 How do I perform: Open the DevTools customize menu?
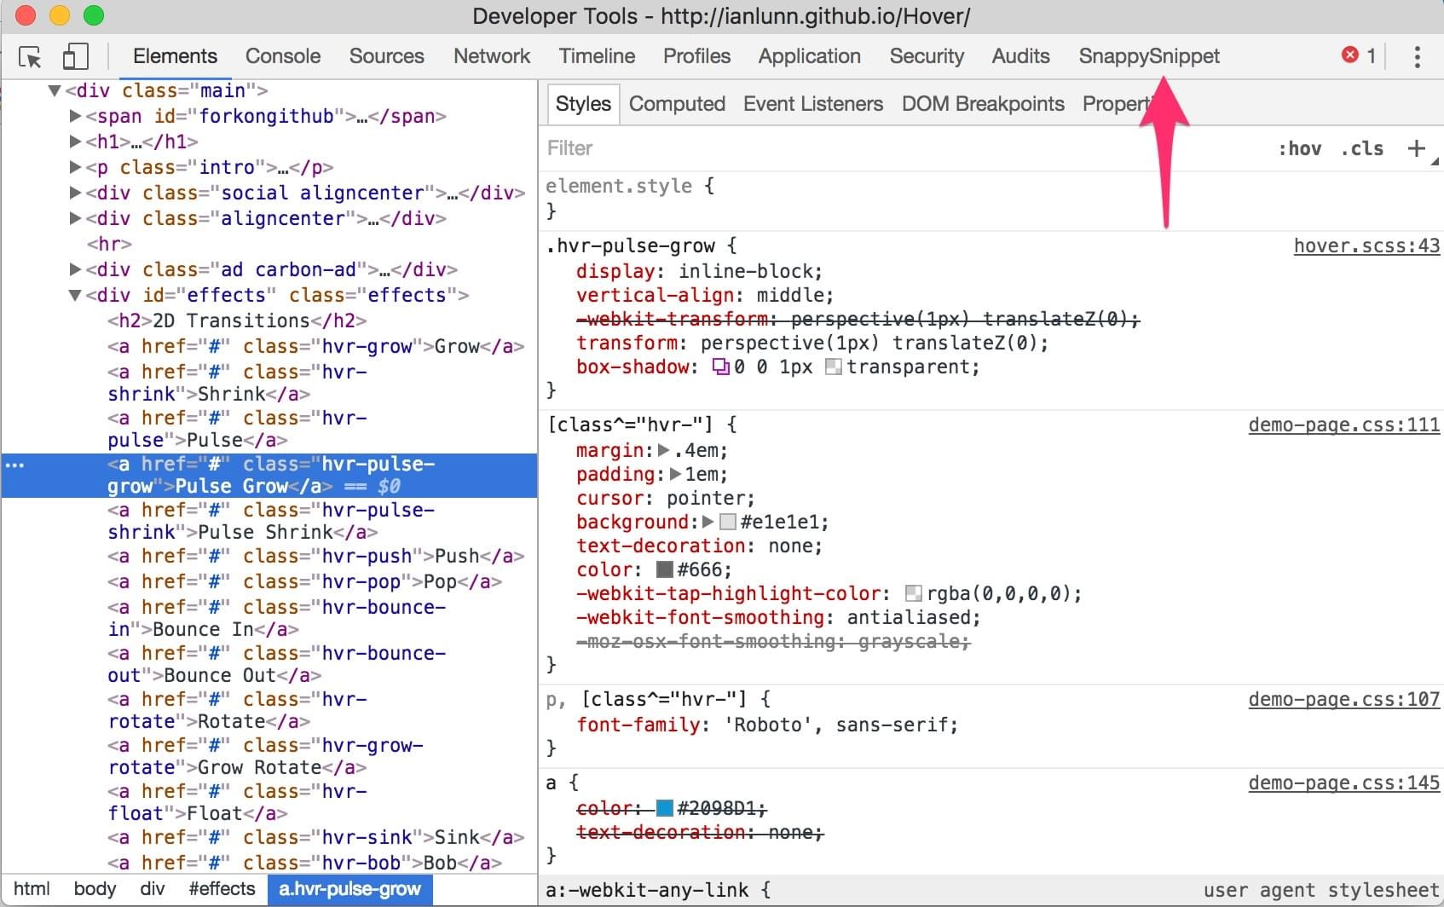[1417, 57]
